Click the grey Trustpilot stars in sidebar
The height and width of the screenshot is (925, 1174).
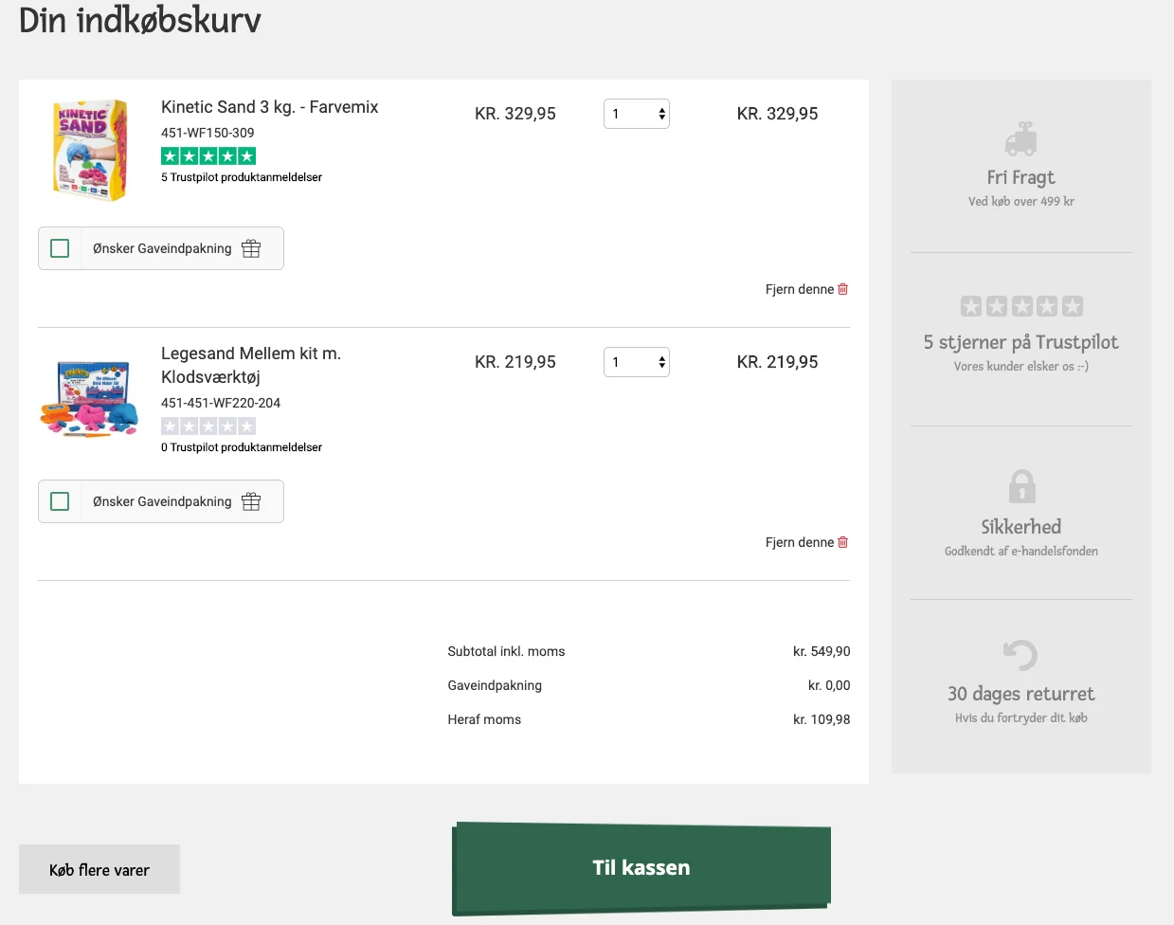pos(1021,306)
